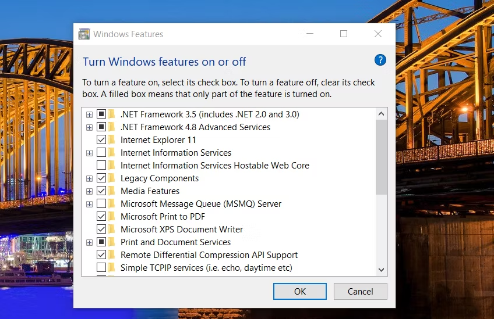494x319 pixels.
Task: Click folder icon beside Microsoft Print to PDF
Action: coord(112,217)
